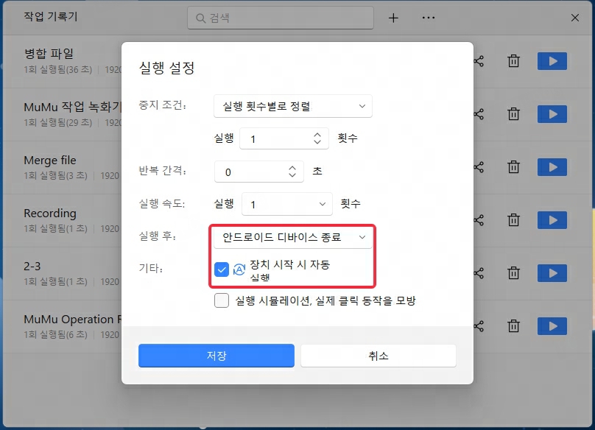Open the 중지 조건 dropdown

pyautogui.click(x=293, y=106)
